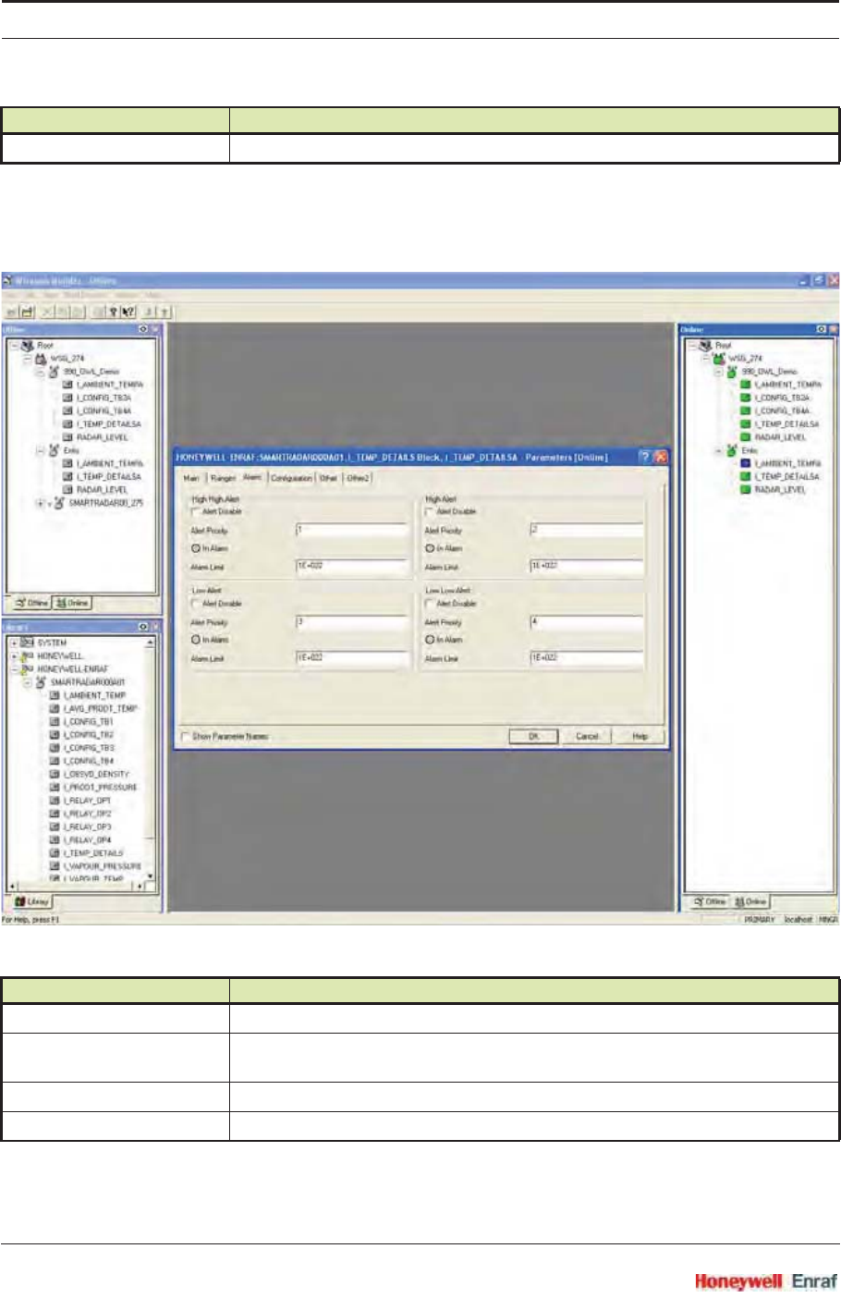841x1298 pixels.
Task: Click the I_RELAY_OP1 block icon in Library
Action: (x=55, y=800)
